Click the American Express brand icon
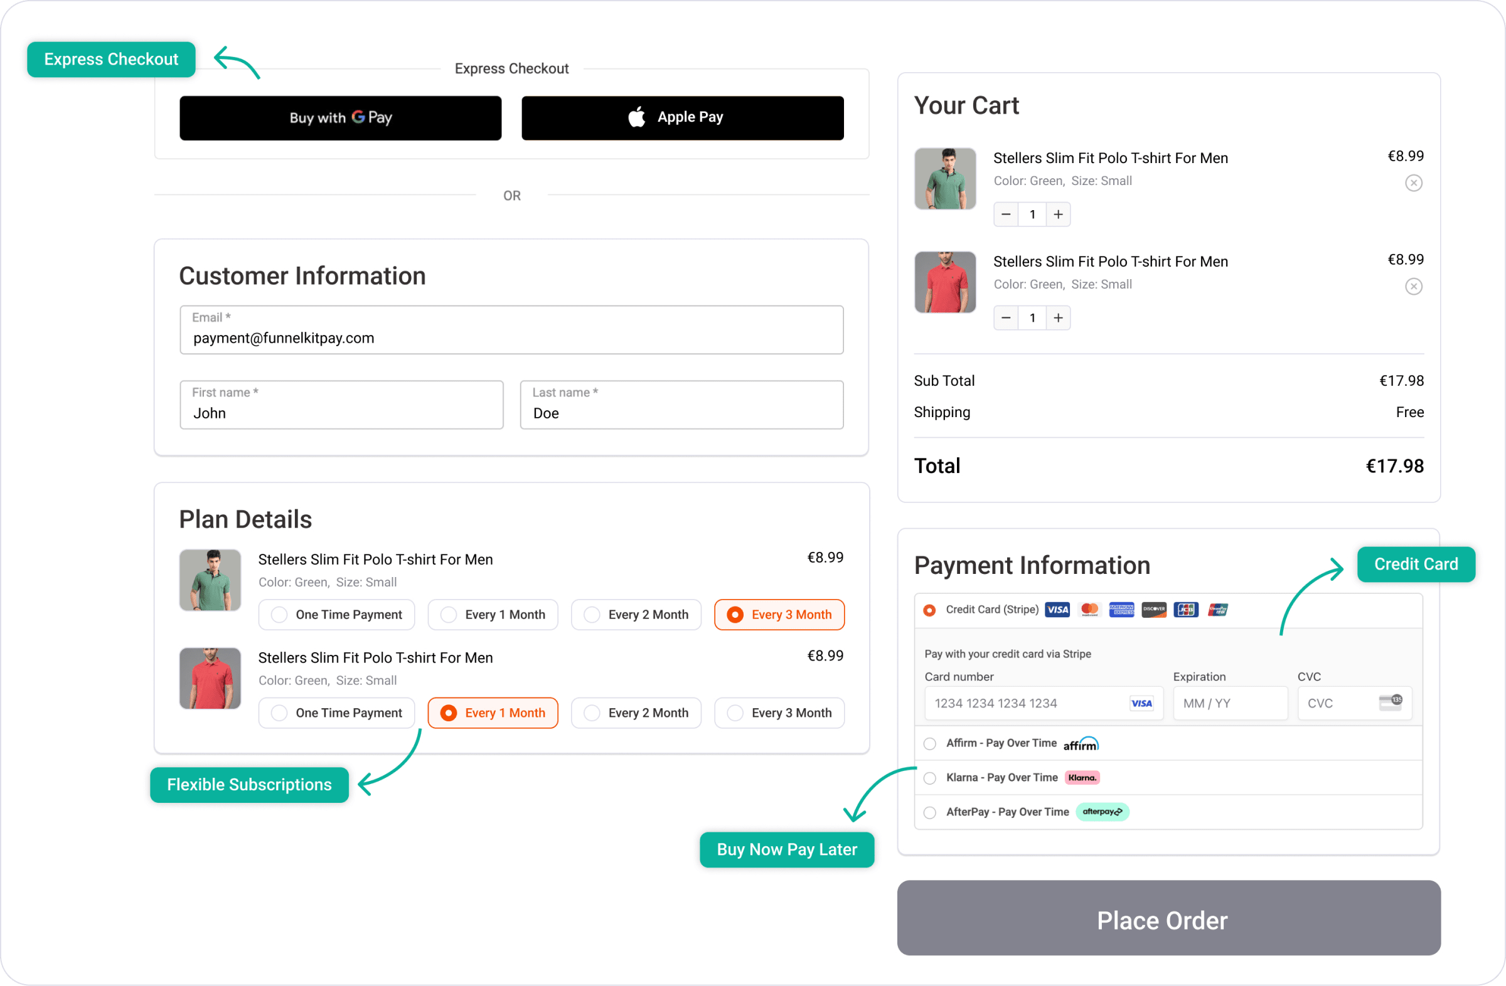1506x986 pixels. [x=1122, y=609]
